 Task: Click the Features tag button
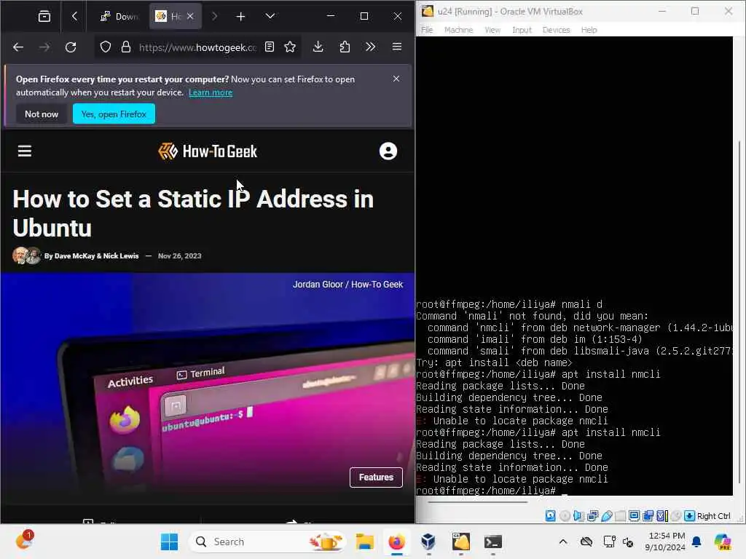point(376,477)
